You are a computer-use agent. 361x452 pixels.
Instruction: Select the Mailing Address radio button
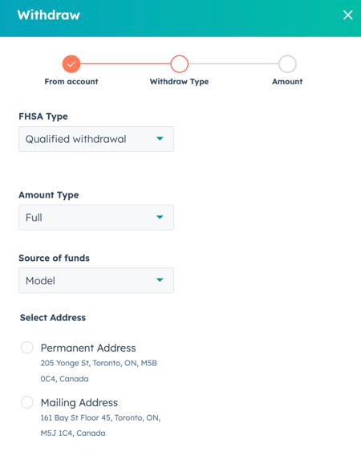click(x=27, y=402)
